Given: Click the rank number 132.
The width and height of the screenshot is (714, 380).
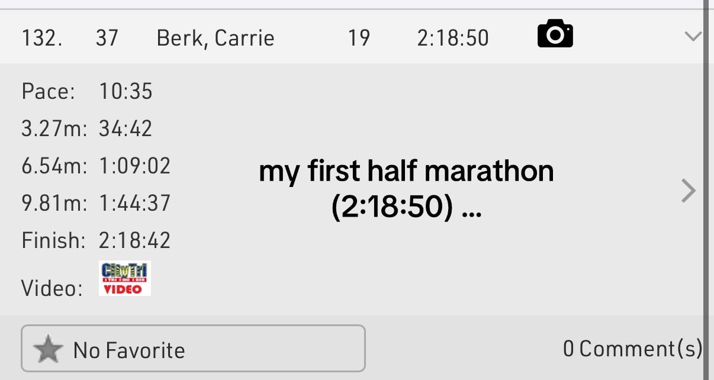Looking at the screenshot, I should tap(42, 38).
